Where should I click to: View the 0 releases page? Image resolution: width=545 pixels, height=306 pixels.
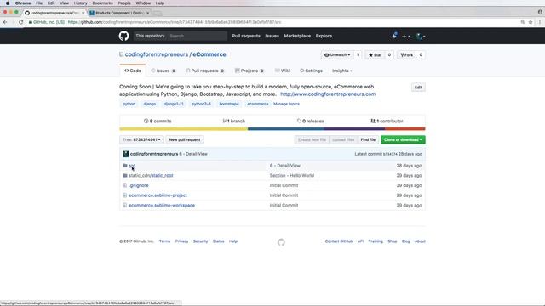(x=310, y=121)
